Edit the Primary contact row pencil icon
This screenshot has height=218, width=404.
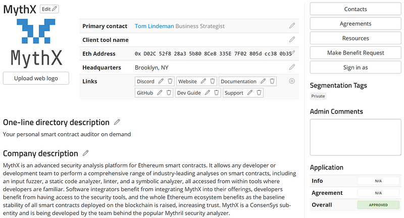292,25
